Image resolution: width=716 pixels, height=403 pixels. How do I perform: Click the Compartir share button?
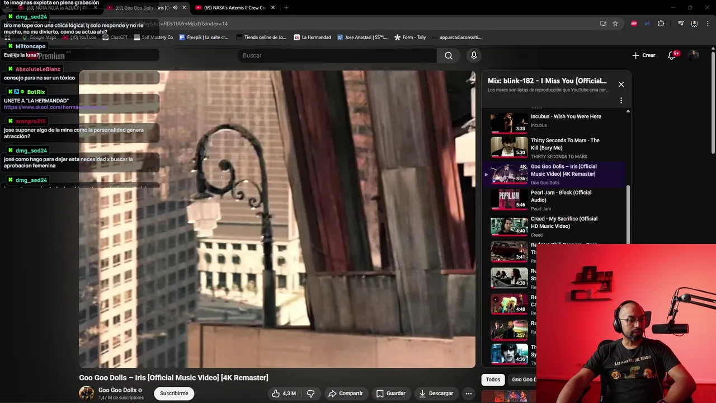pyautogui.click(x=346, y=393)
